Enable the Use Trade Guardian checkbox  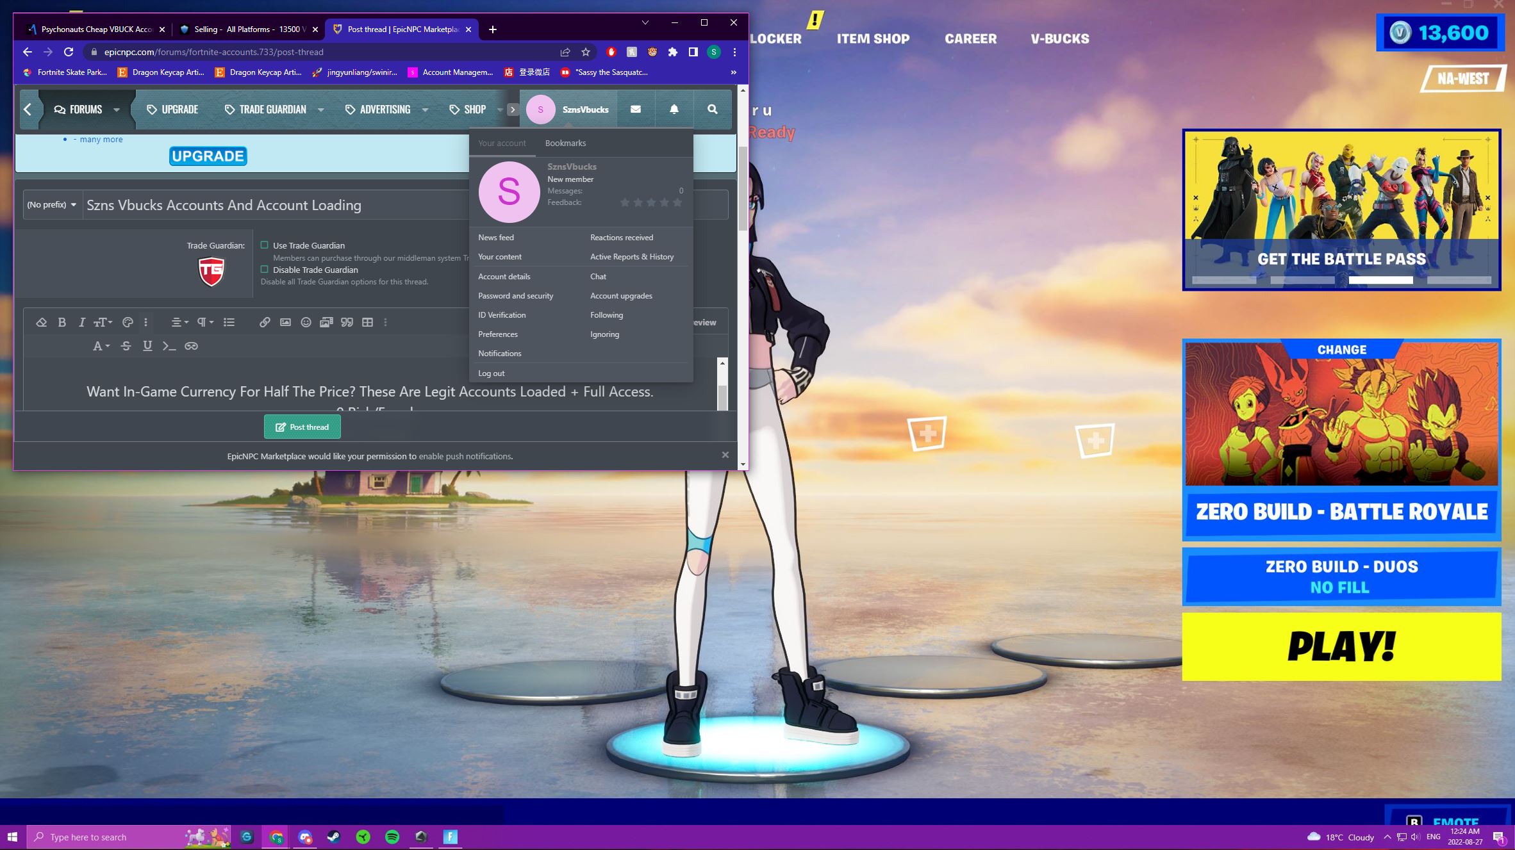coord(264,245)
